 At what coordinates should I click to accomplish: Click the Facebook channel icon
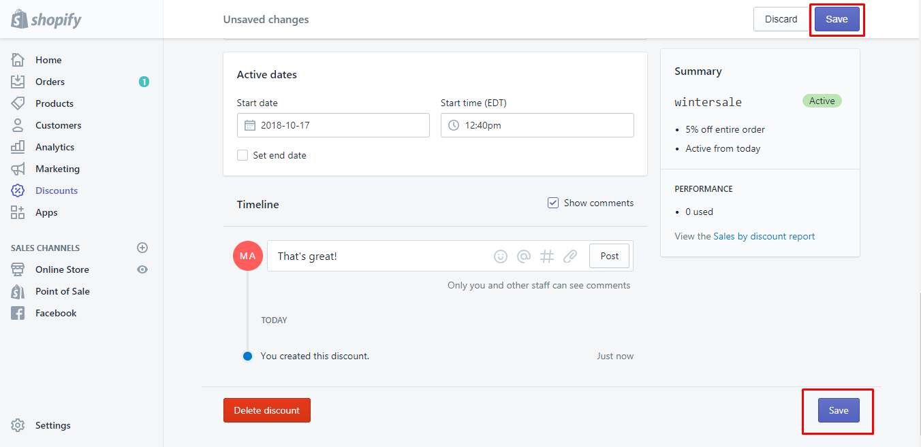pyautogui.click(x=18, y=313)
